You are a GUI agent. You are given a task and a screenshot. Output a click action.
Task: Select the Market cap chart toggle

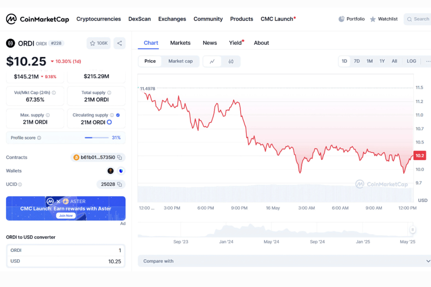(180, 61)
